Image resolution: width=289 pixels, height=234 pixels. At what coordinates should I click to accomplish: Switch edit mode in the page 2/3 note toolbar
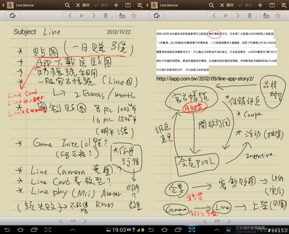point(157,15)
